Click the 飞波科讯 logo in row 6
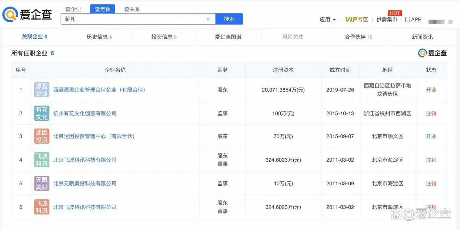This screenshot has height=230, width=460. (x=42, y=207)
